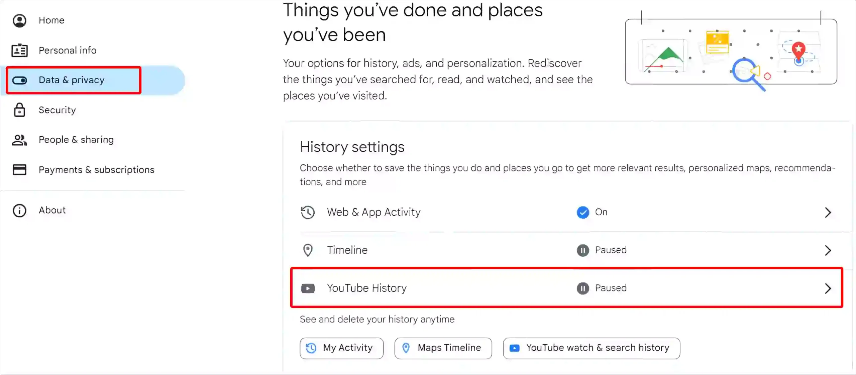Select the About navigation menu item
Image resolution: width=856 pixels, height=375 pixels.
coord(52,210)
